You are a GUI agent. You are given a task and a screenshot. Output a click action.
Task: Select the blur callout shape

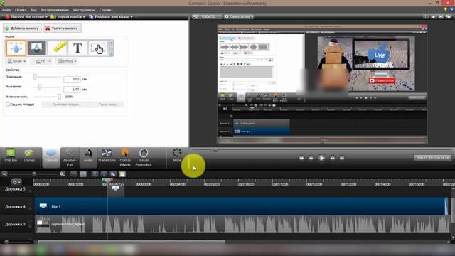(x=16, y=48)
